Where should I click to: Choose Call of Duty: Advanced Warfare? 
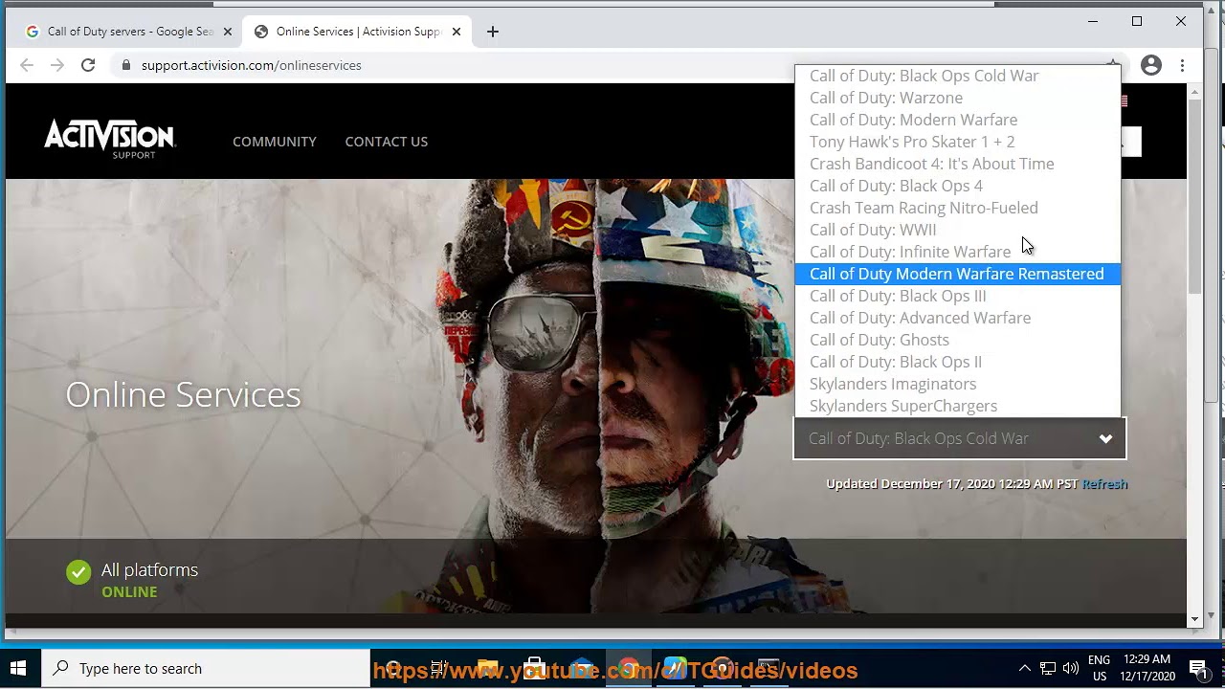coord(957,318)
